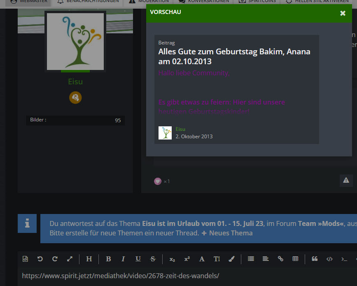Open the heading format dropdown
Screen dimensions: 357x286
tap(89, 259)
